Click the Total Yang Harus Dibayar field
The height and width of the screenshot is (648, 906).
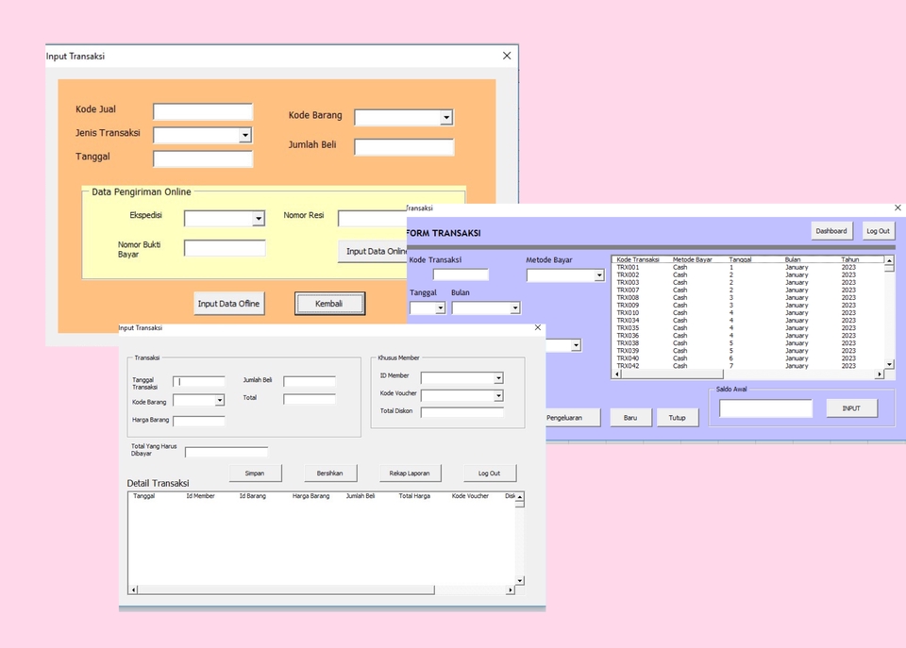coord(226,452)
